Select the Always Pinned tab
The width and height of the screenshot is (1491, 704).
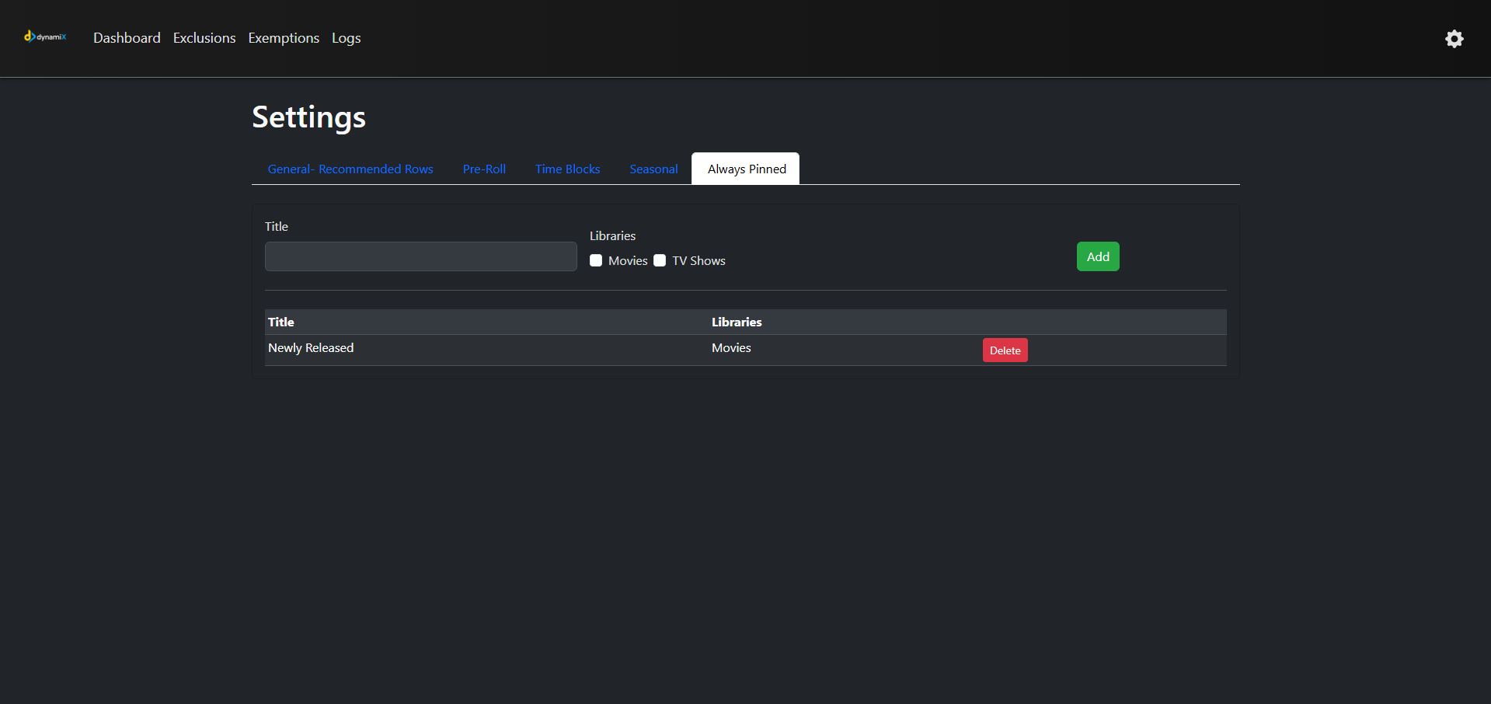746,169
